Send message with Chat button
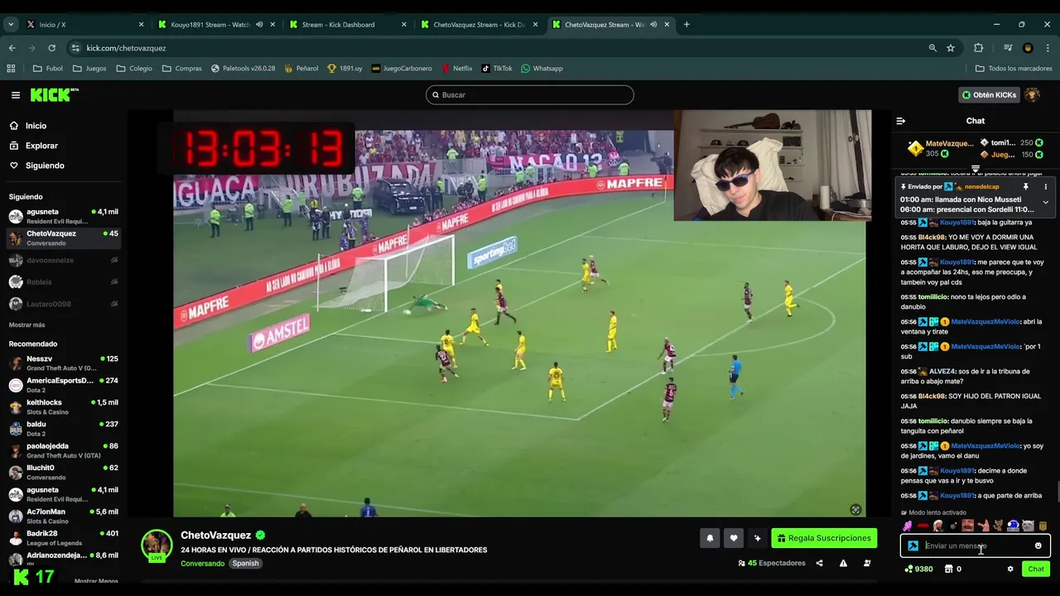This screenshot has height=596, width=1060. (1036, 569)
